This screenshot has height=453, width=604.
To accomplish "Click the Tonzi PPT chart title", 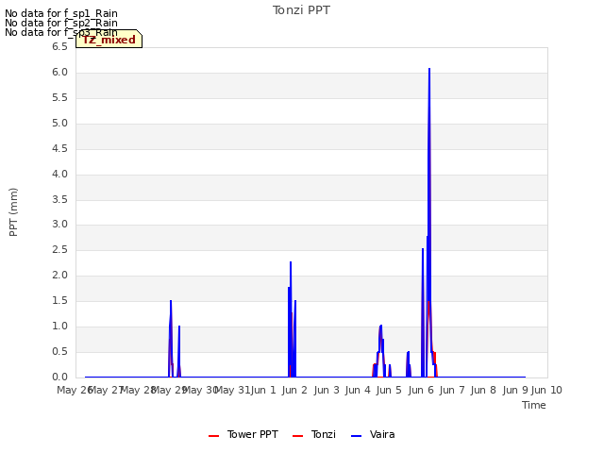I will coord(301,10).
